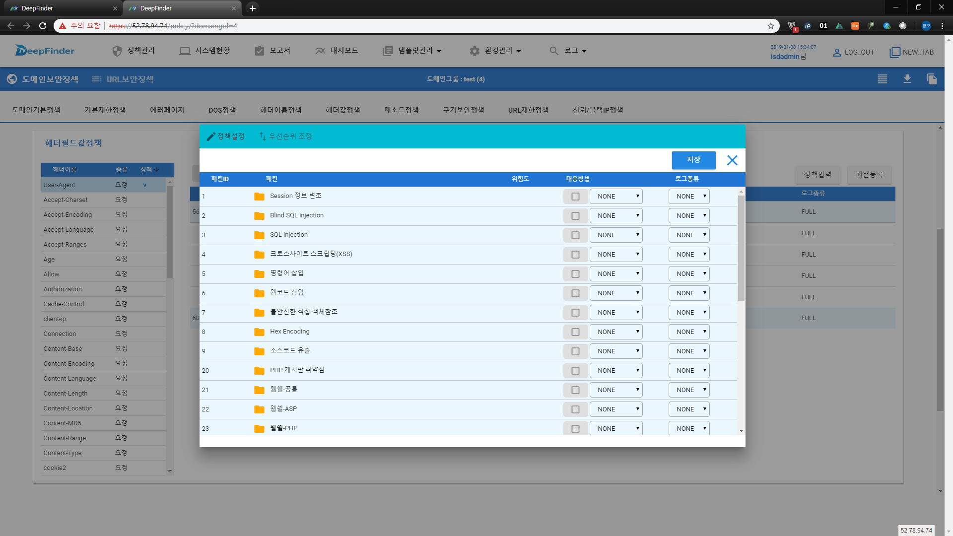
Task: Open 대응방법 dropdown for PHP 게시판 취약점
Action: click(616, 371)
